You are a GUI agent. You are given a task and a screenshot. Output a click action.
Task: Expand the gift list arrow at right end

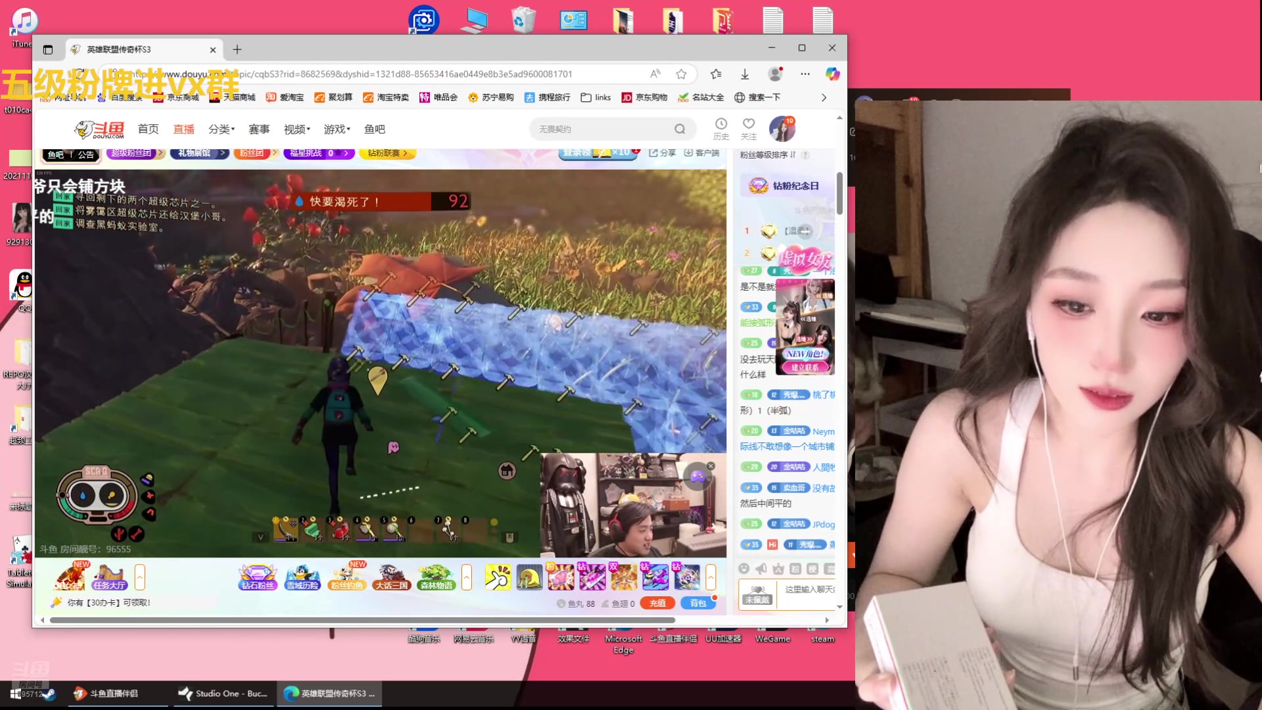click(711, 577)
